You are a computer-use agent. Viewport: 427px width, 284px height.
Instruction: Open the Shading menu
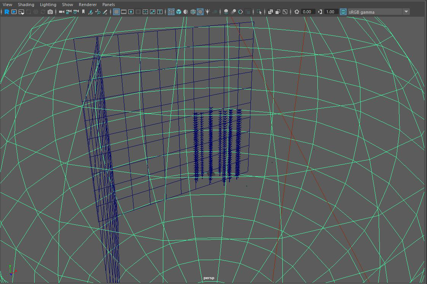(26, 4)
